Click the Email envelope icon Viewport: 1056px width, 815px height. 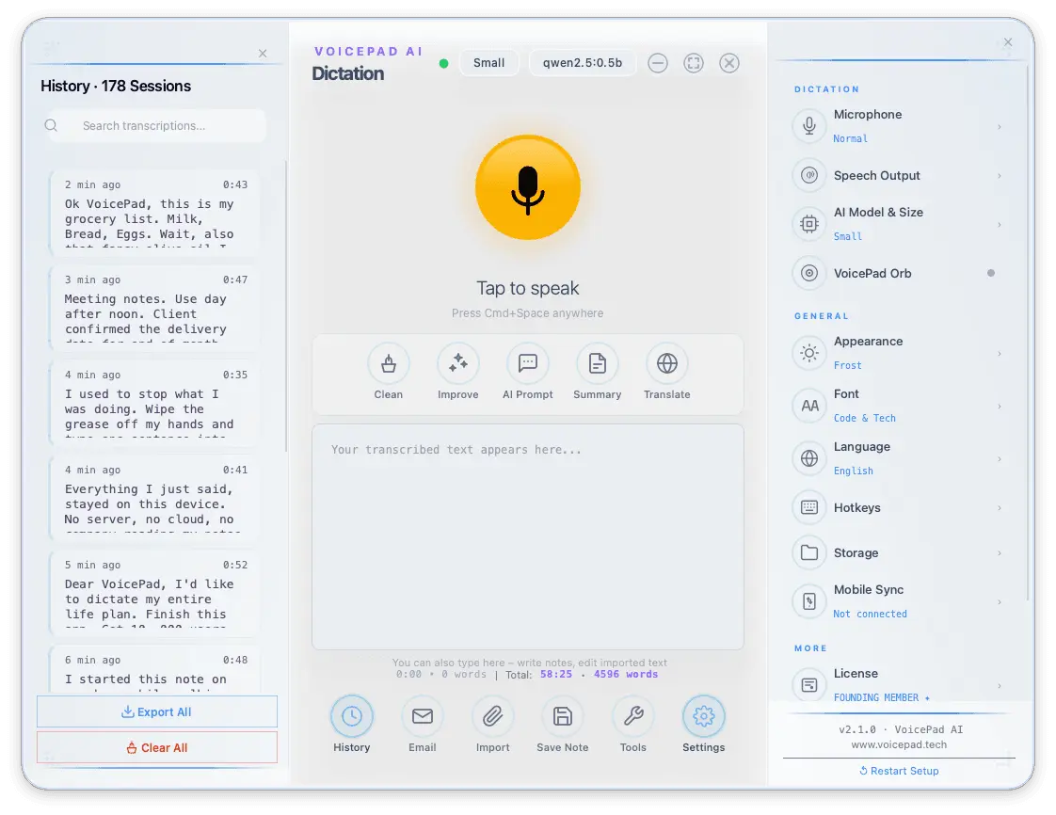point(423,716)
